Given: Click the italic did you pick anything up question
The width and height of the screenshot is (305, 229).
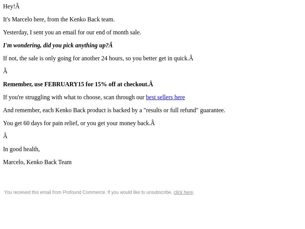Looking at the screenshot, I should click(x=58, y=45).
